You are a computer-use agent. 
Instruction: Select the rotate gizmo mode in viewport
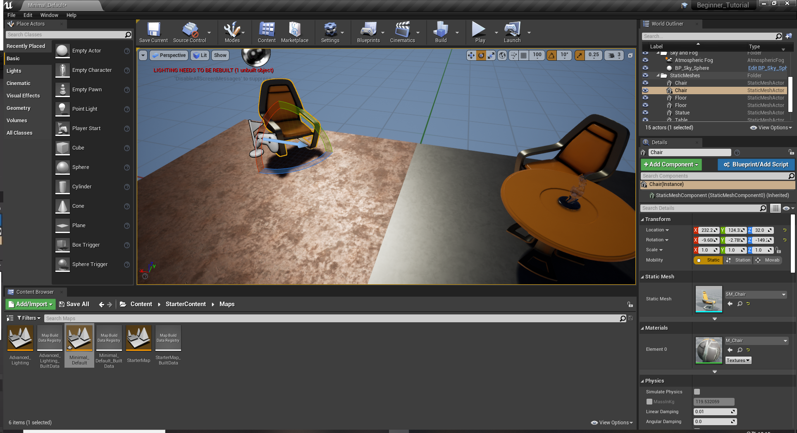pos(481,55)
